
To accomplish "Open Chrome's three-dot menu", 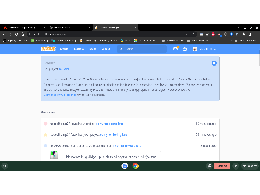I will [256, 34].
